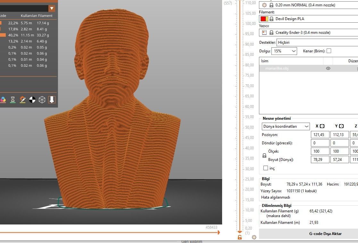Open the Destekler dropdown showing Hiçbiri
Image resolution: width=358 pixels, height=243 pixels.
tap(317, 42)
